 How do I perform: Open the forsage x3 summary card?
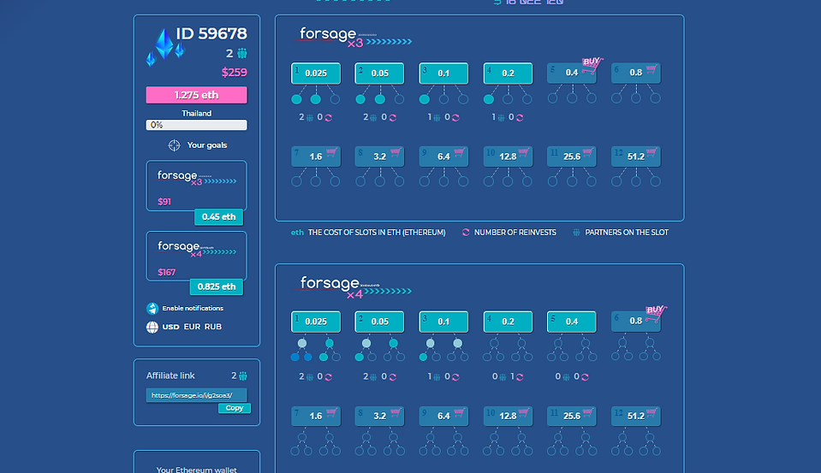coord(196,186)
